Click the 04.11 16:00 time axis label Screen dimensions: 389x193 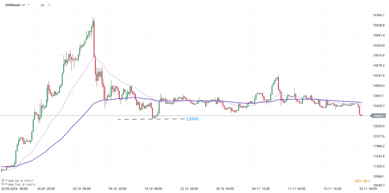click(x=261, y=188)
